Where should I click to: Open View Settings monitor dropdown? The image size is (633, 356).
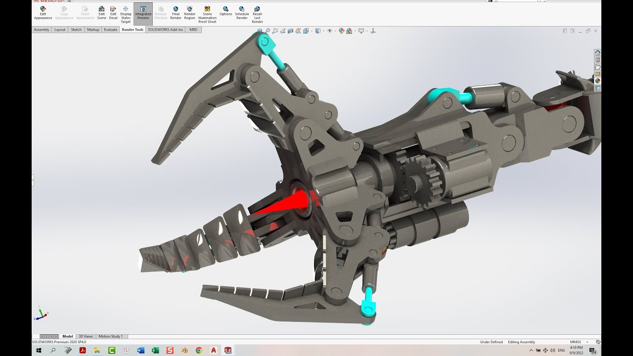(x=362, y=31)
